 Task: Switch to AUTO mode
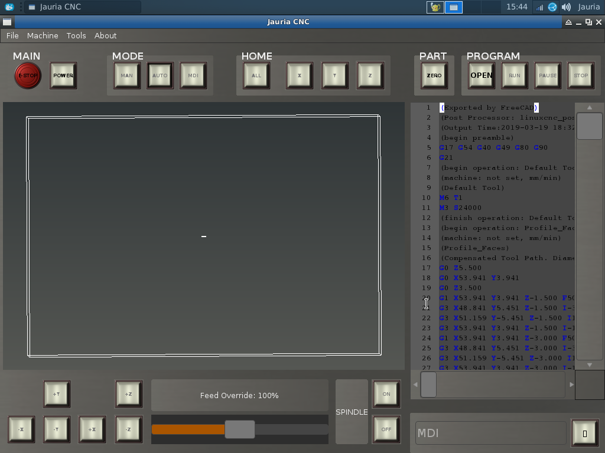(160, 75)
